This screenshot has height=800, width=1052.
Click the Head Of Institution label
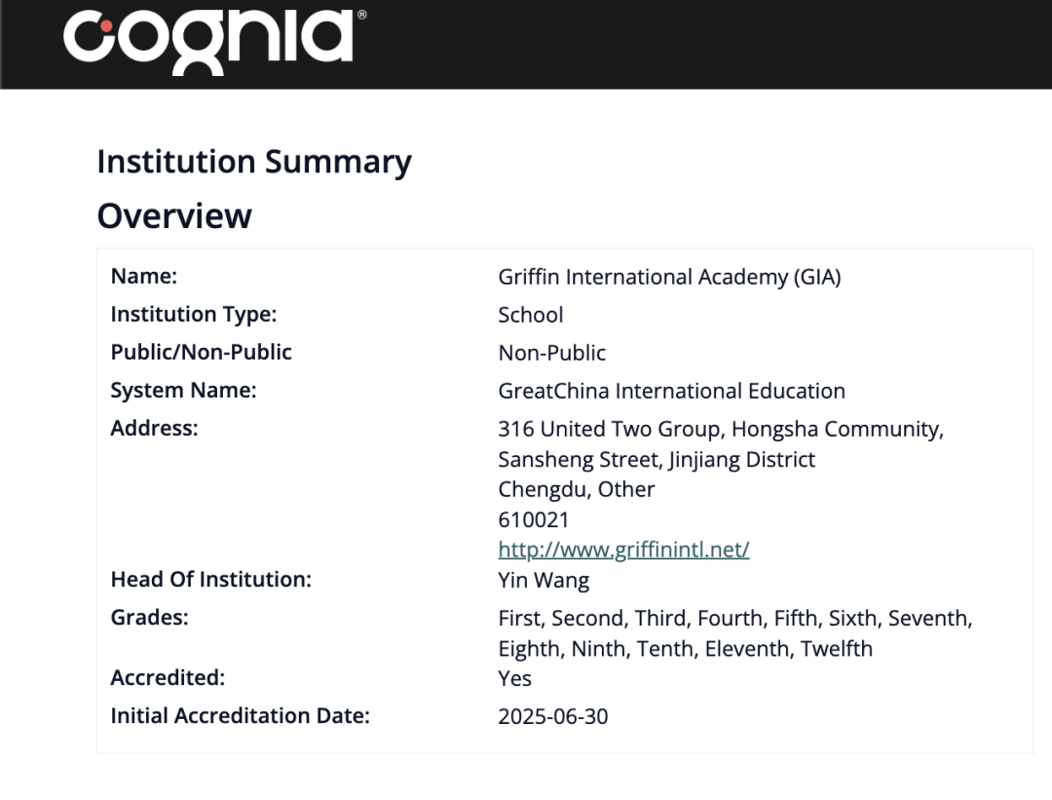point(210,580)
